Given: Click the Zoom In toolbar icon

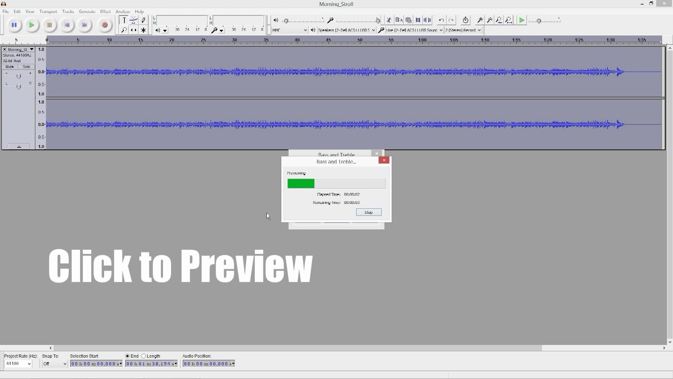Looking at the screenshot, I should (480, 20).
